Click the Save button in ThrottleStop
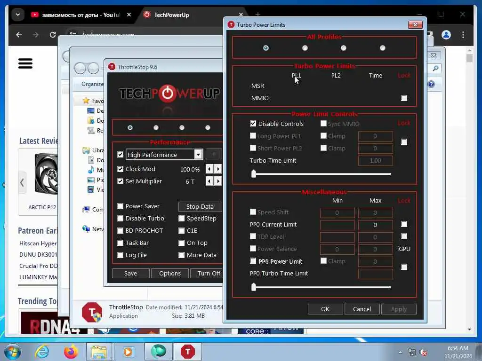The image size is (482, 361). click(x=131, y=273)
